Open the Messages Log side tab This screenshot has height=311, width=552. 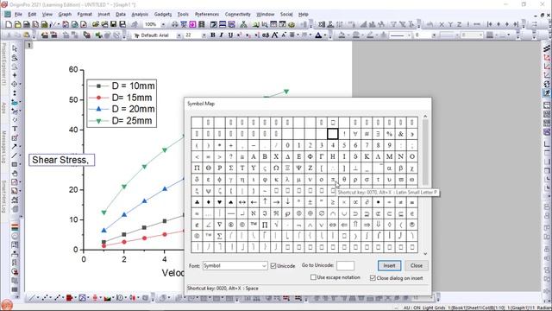tap(3, 146)
